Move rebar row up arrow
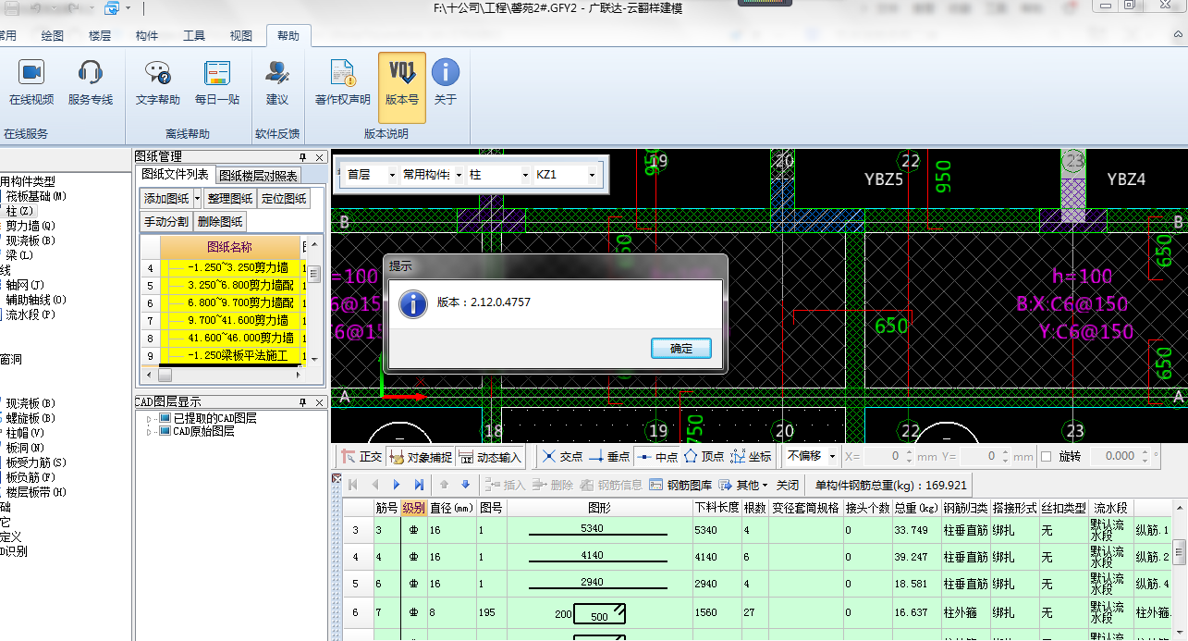This screenshot has width=1188, height=641. (444, 485)
